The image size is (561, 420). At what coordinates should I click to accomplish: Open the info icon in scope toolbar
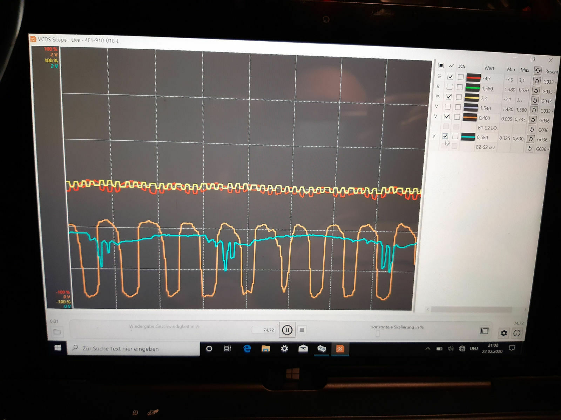[517, 333]
